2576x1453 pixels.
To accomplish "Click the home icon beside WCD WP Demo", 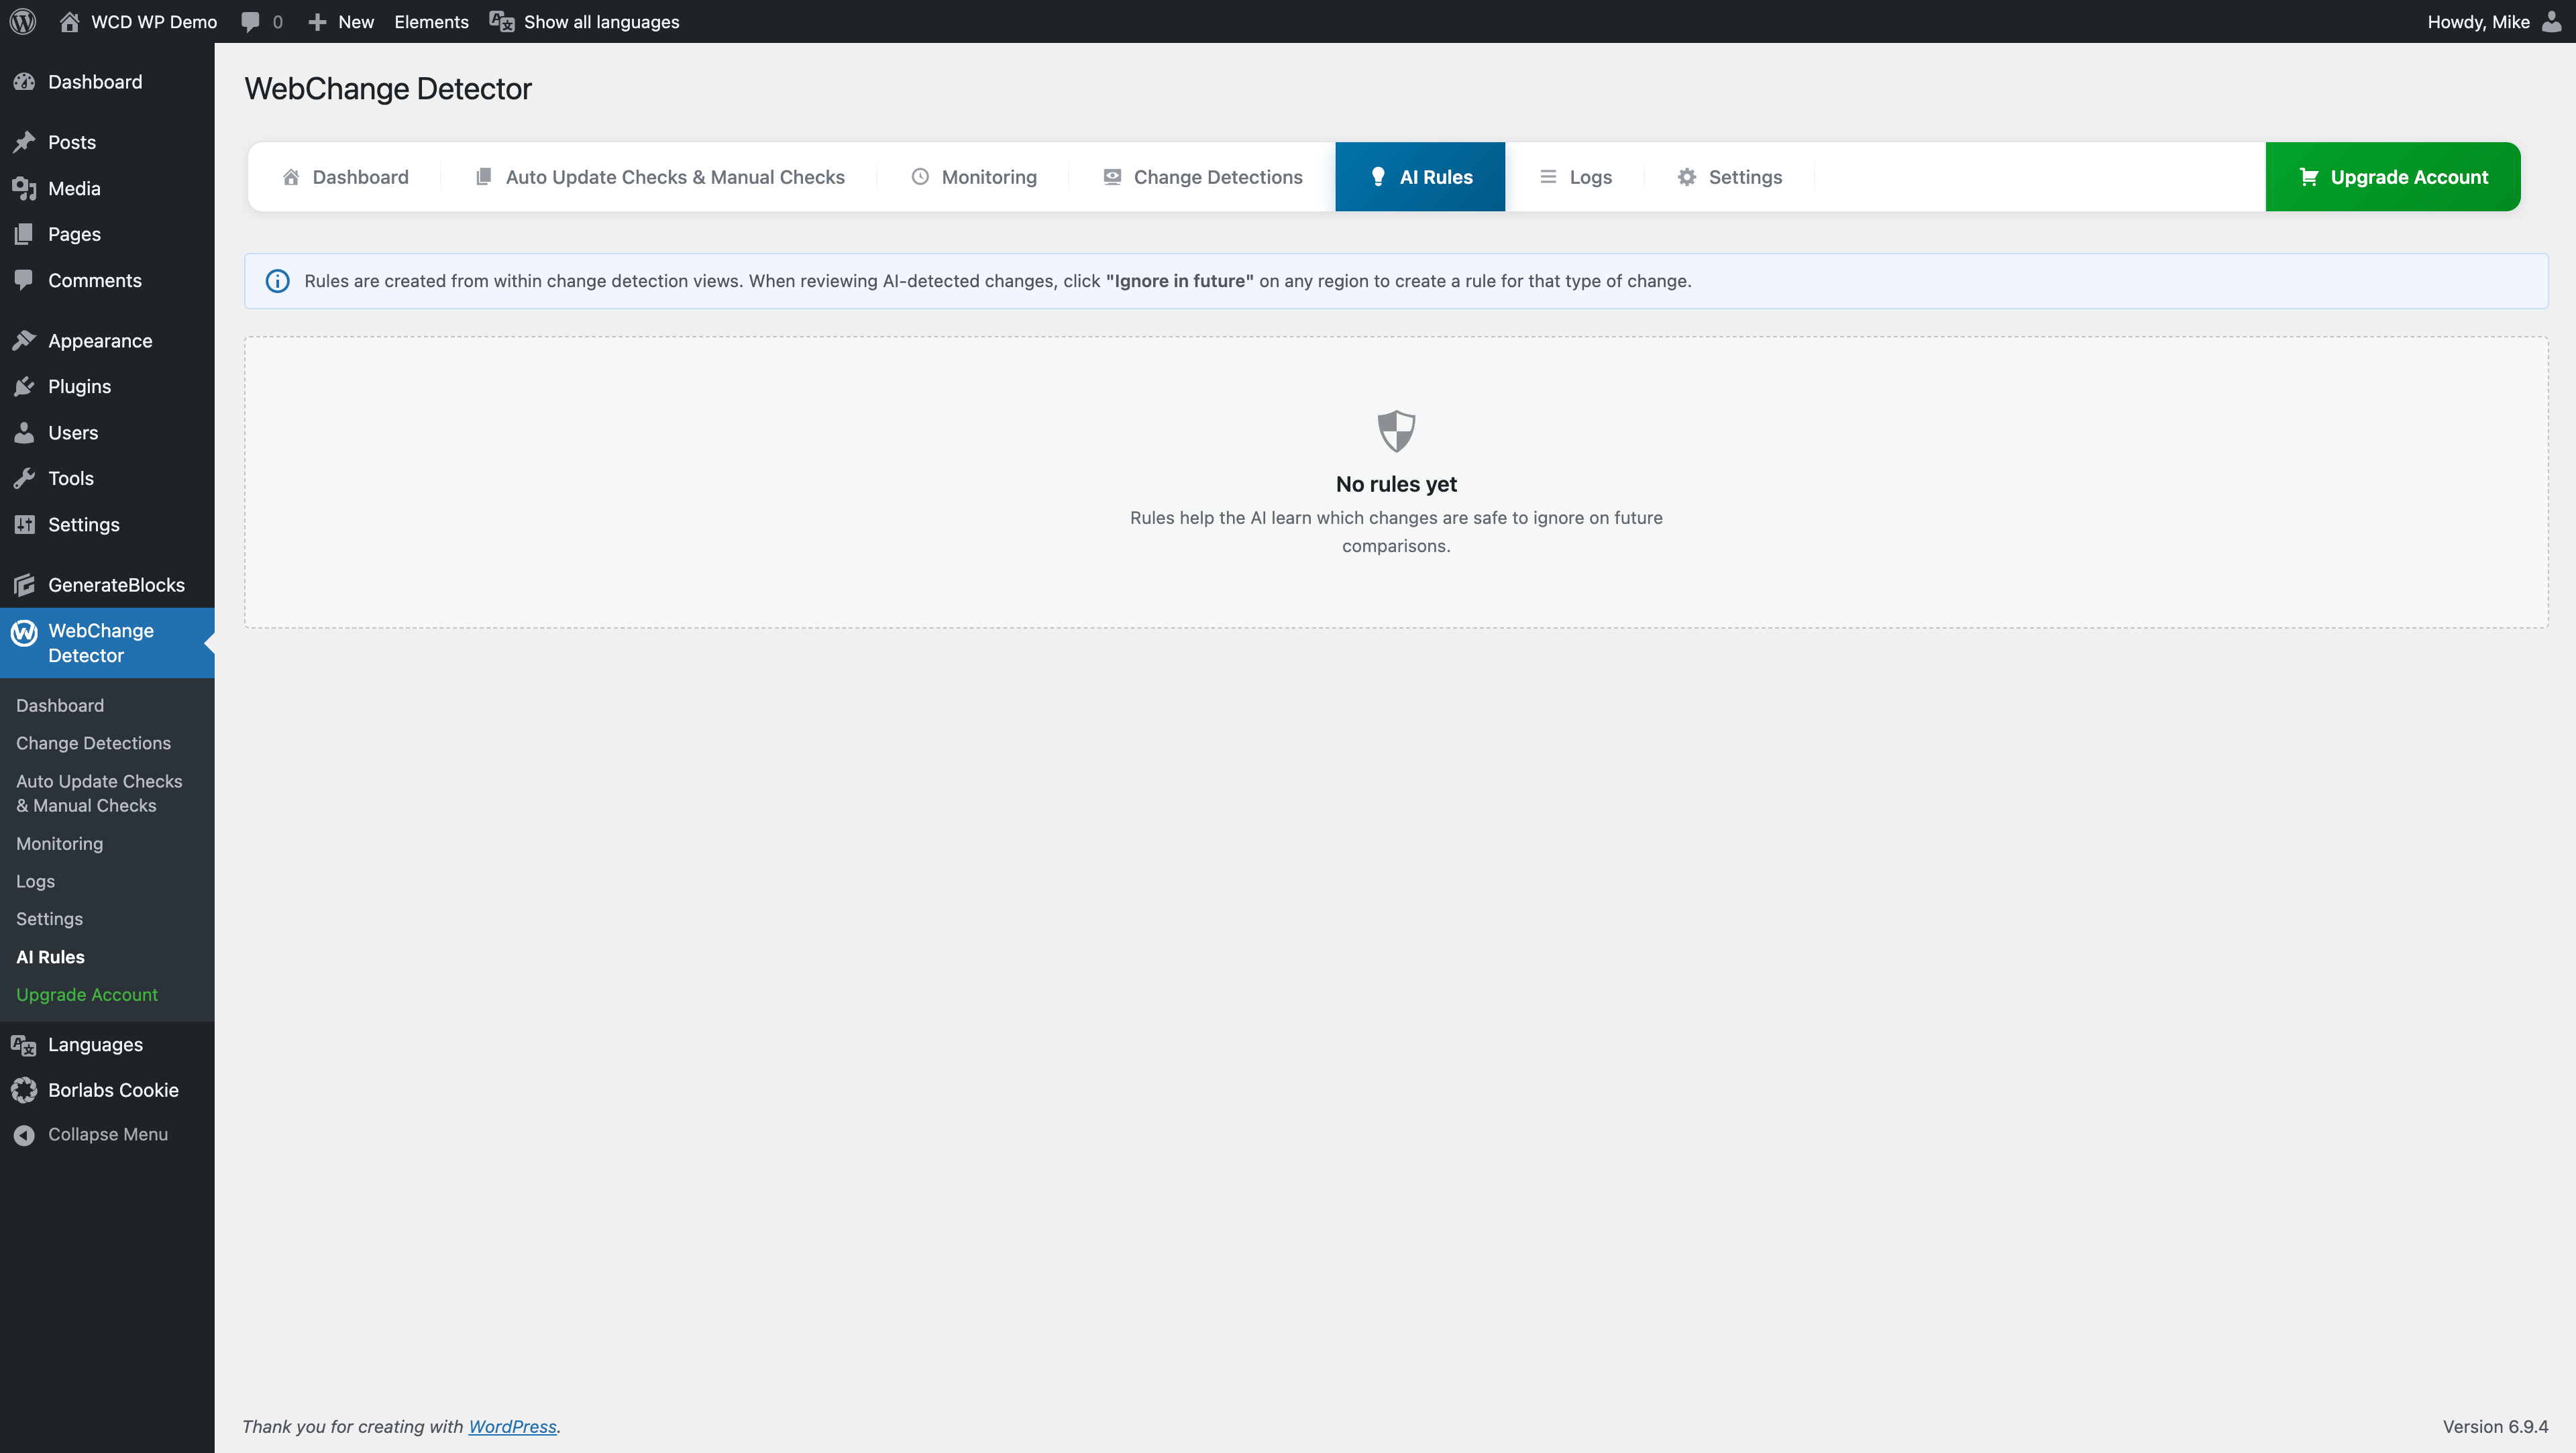I will (x=69, y=21).
